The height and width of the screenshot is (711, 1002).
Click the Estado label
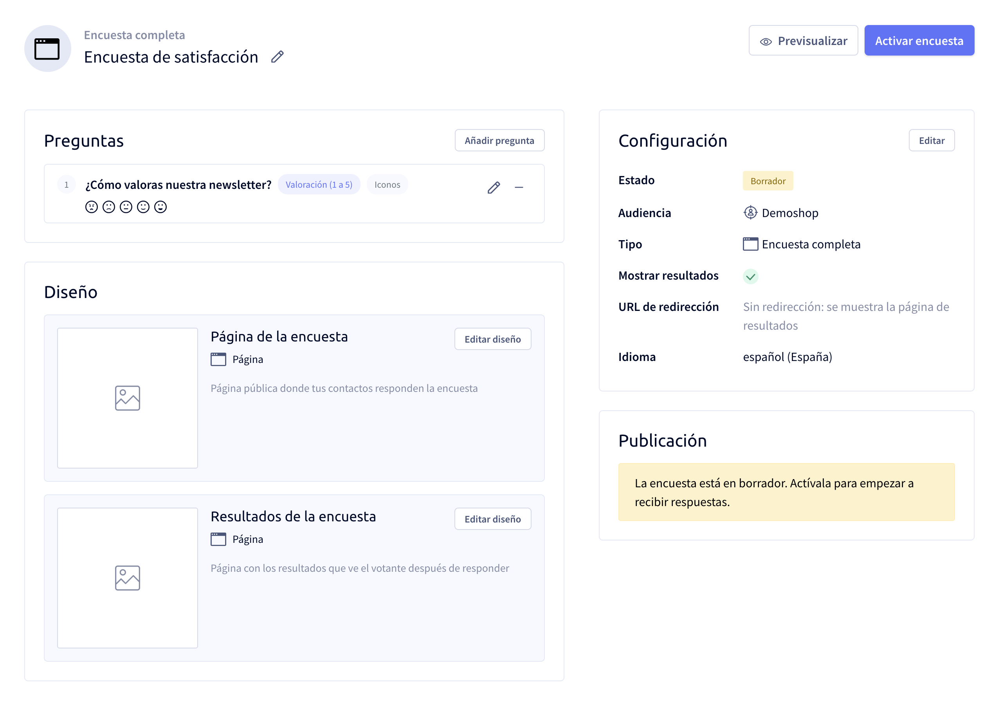(x=636, y=180)
